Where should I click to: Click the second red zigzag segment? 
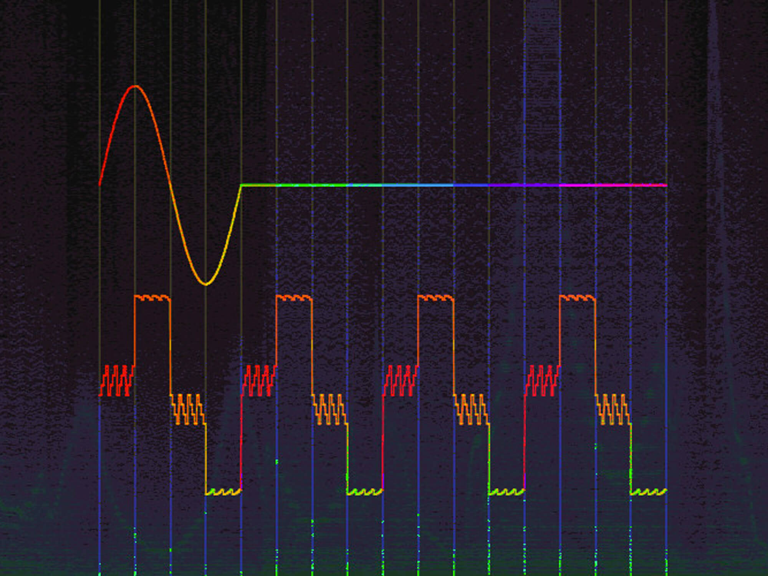pos(259,381)
